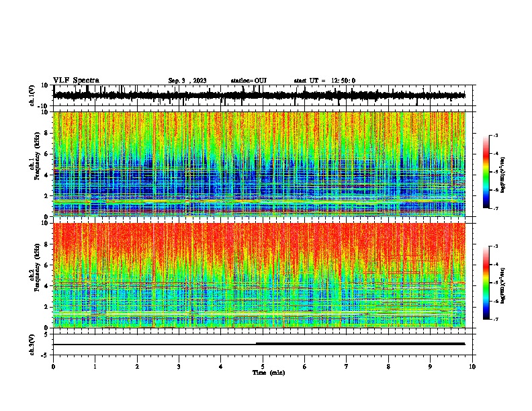
Task: Click time axis tick label 7
Action: 347,367
